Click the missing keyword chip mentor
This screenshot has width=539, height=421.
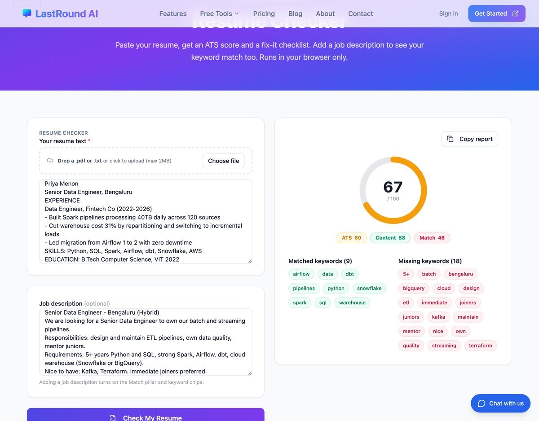tap(411, 331)
